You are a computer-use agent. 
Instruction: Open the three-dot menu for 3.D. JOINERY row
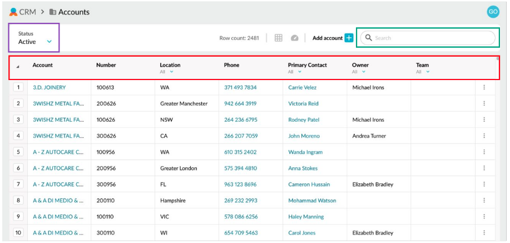pos(484,87)
